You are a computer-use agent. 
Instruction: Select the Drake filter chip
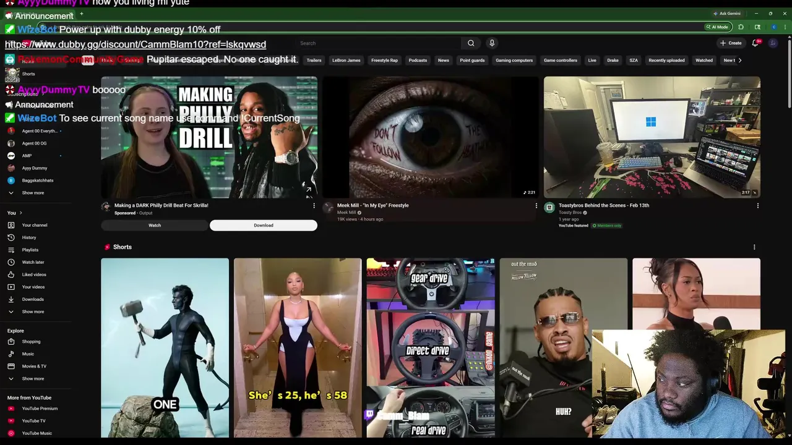click(613, 61)
